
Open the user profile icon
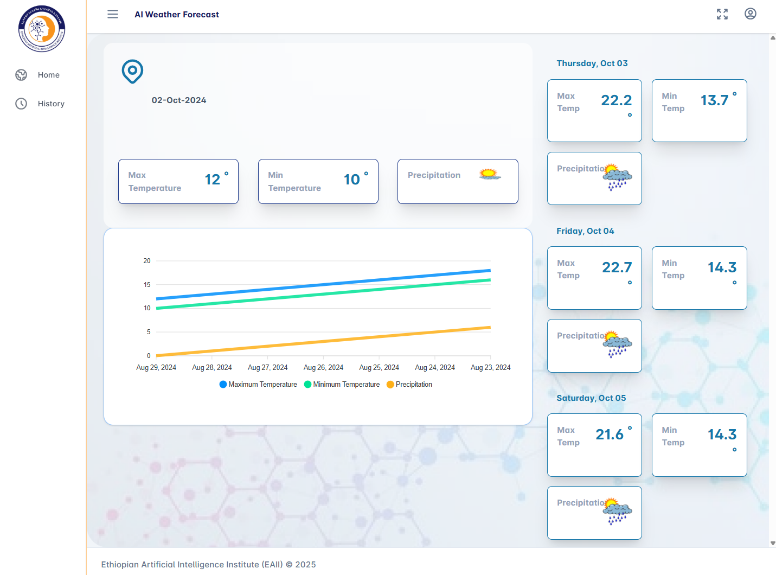(750, 14)
